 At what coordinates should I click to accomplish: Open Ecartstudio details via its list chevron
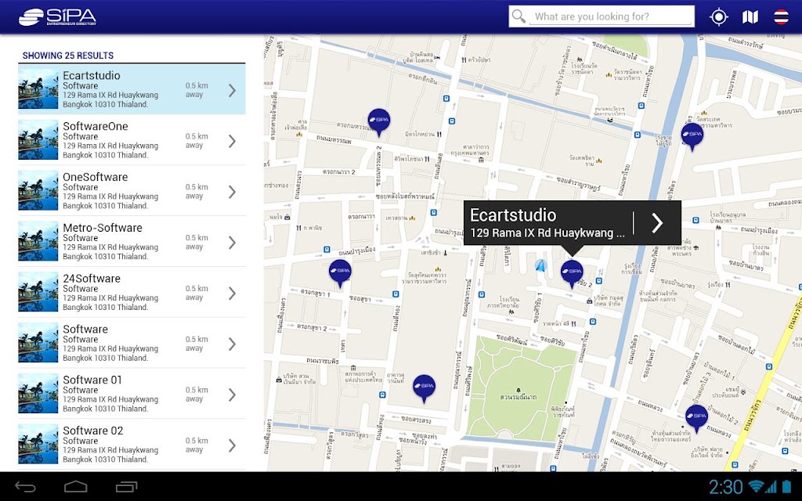coord(232,91)
